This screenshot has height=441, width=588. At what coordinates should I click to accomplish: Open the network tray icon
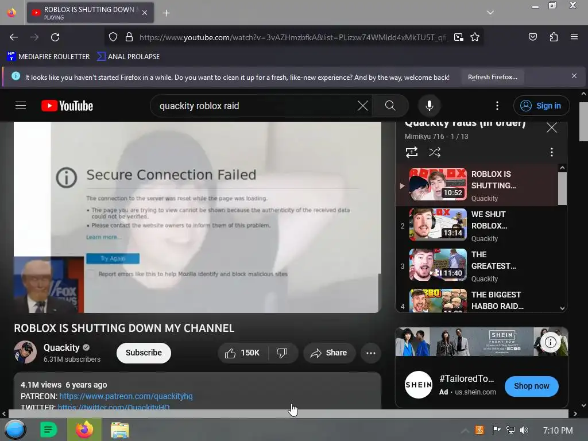(510, 430)
